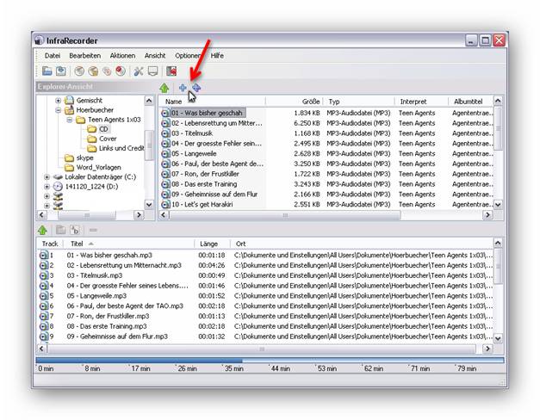Click the track list scroll down arrow
This screenshot has height=420, width=540.
click(498, 339)
